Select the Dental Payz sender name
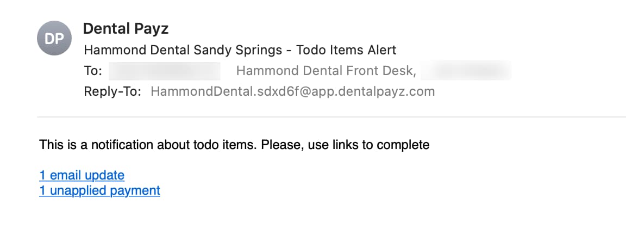Image resolution: width=626 pixels, height=235 pixels. point(126,29)
